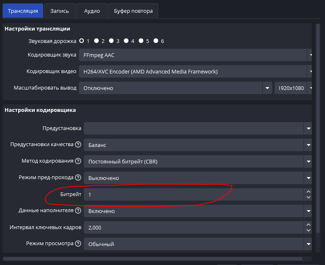Click help icon next to Режим просмотра
Screen dimensions: 325x265
(x=78, y=244)
